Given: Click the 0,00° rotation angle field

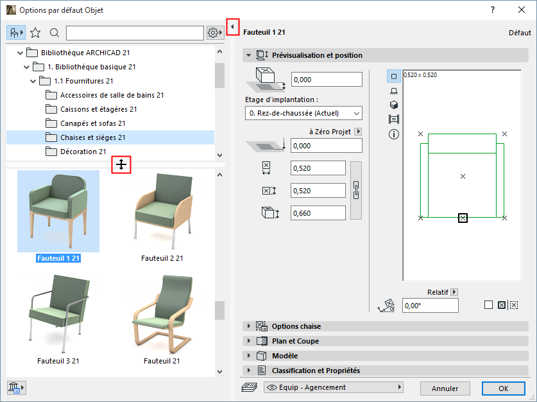Looking at the screenshot, I should point(430,306).
